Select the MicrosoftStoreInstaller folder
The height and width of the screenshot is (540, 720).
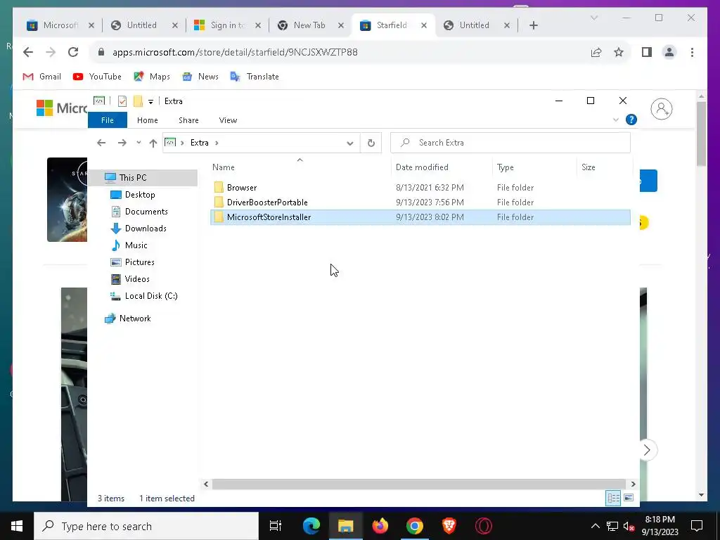click(420, 217)
